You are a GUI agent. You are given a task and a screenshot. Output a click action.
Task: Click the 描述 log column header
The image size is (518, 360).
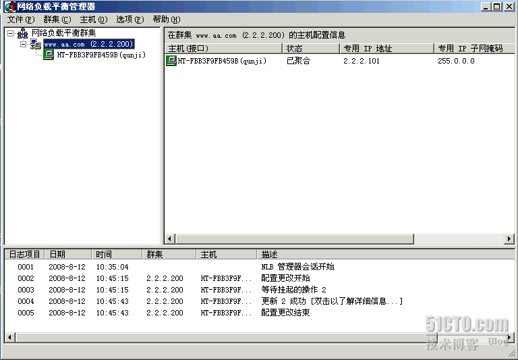[x=386, y=255]
